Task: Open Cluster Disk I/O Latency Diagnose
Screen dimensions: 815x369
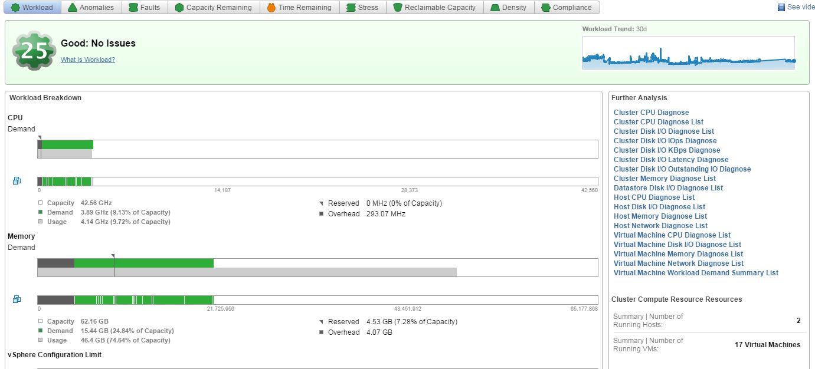Action: pyautogui.click(x=671, y=160)
